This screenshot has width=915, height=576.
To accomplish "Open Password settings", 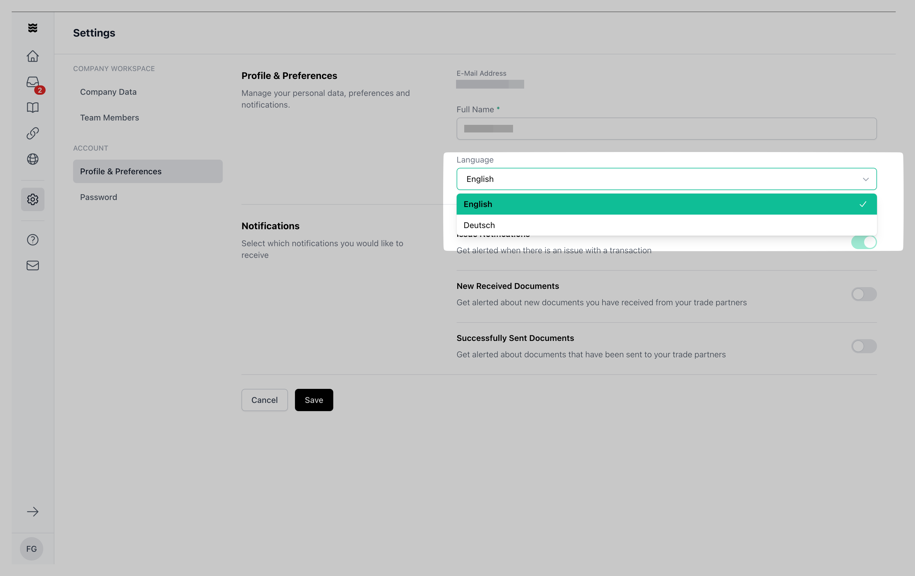I will pyautogui.click(x=99, y=197).
